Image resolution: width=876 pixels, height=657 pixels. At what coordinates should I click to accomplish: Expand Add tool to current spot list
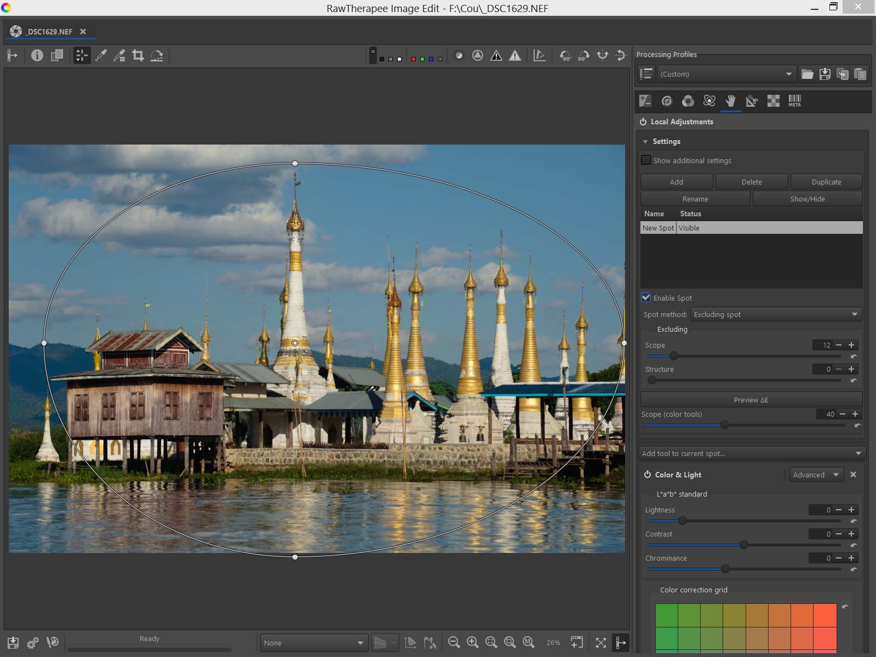tap(752, 453)
